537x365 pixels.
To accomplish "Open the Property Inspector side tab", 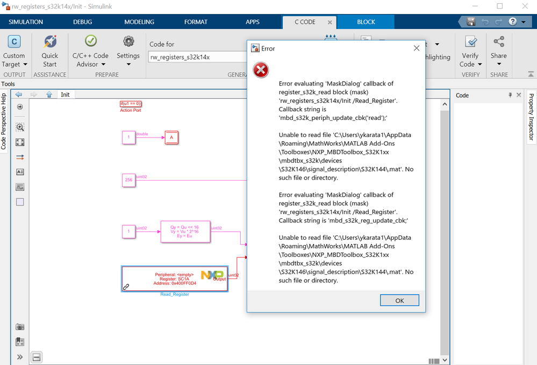I will 531,117.
